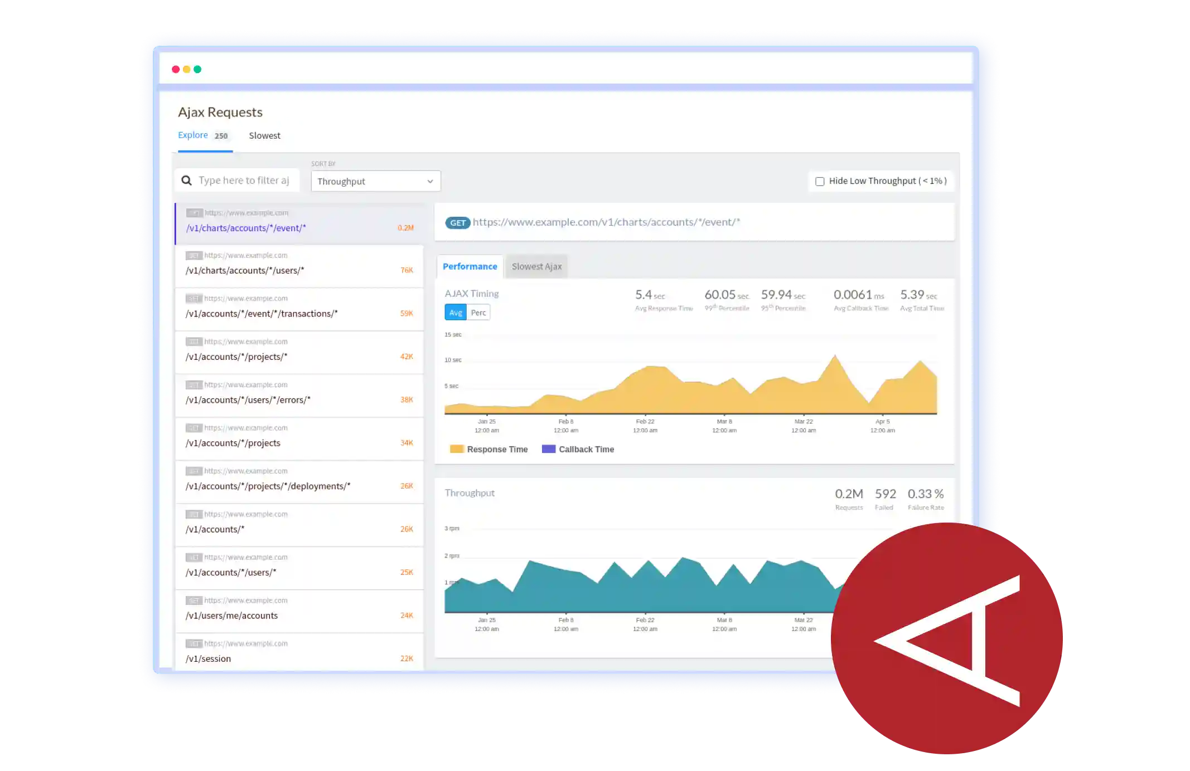The image size is (1190, 771).
Task: Click the search magnifier icon
Action: (187, 180)
